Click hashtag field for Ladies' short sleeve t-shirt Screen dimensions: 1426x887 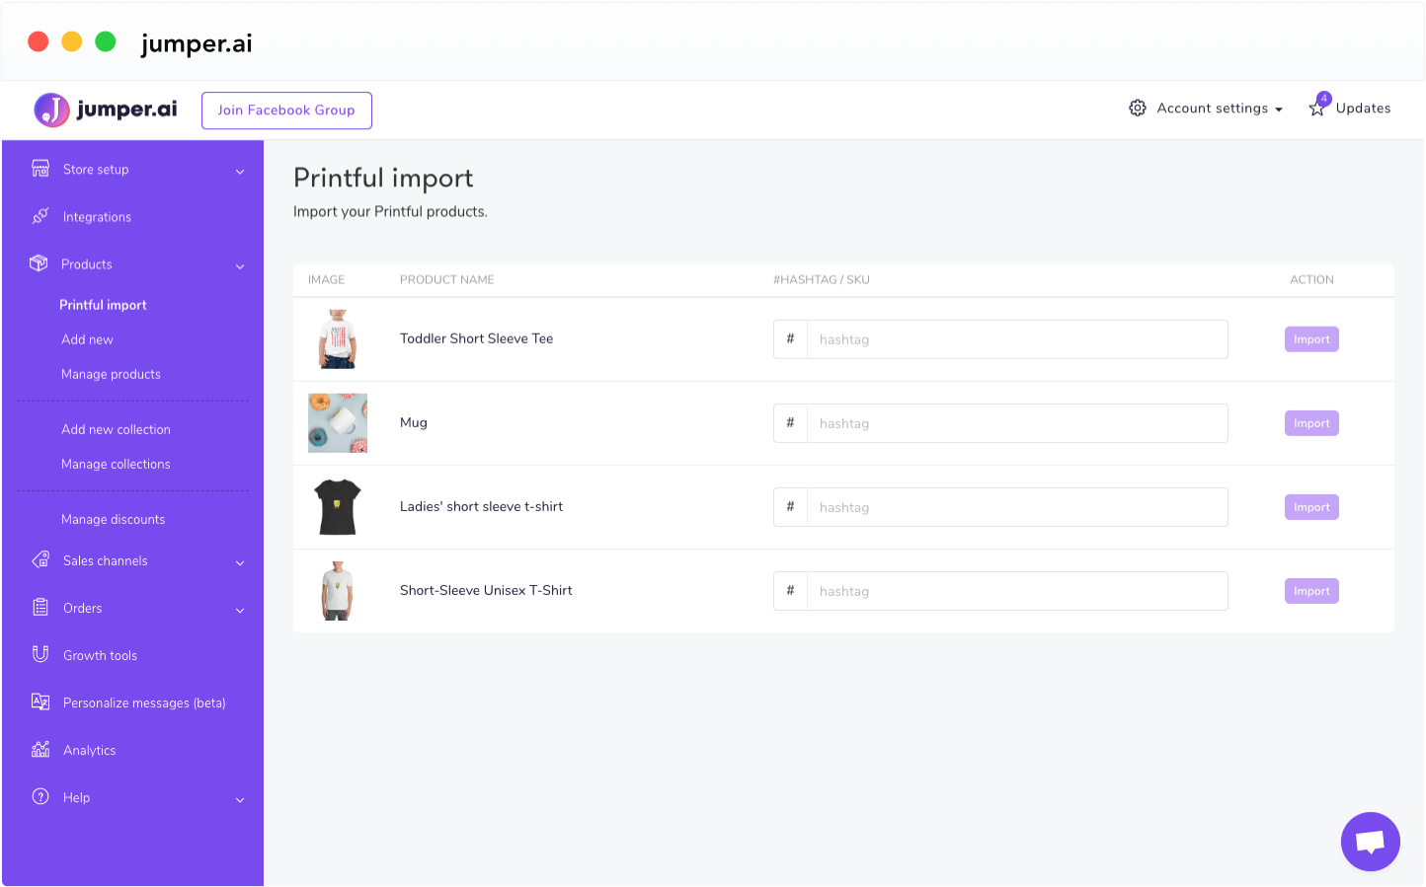(1017, 507)
